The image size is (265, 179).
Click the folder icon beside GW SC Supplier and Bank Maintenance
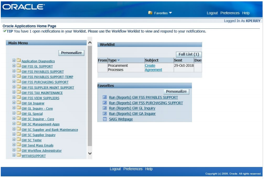coord(19,129)
